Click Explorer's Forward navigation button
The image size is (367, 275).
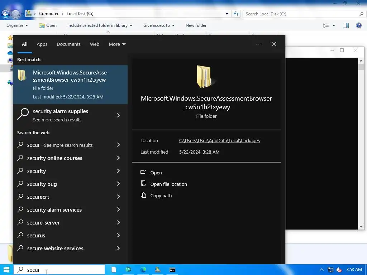pos(15,14)
